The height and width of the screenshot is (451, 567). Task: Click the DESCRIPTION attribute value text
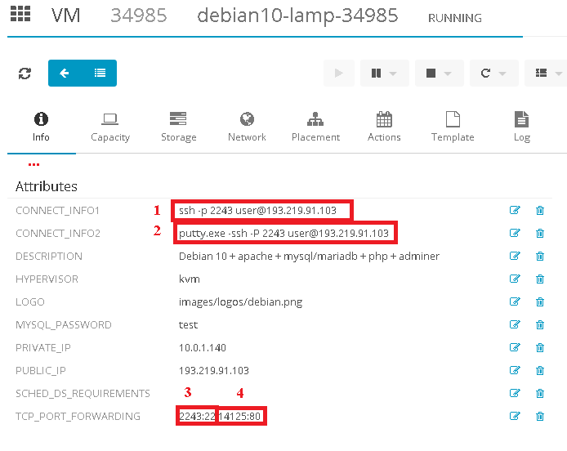point(309,257)
